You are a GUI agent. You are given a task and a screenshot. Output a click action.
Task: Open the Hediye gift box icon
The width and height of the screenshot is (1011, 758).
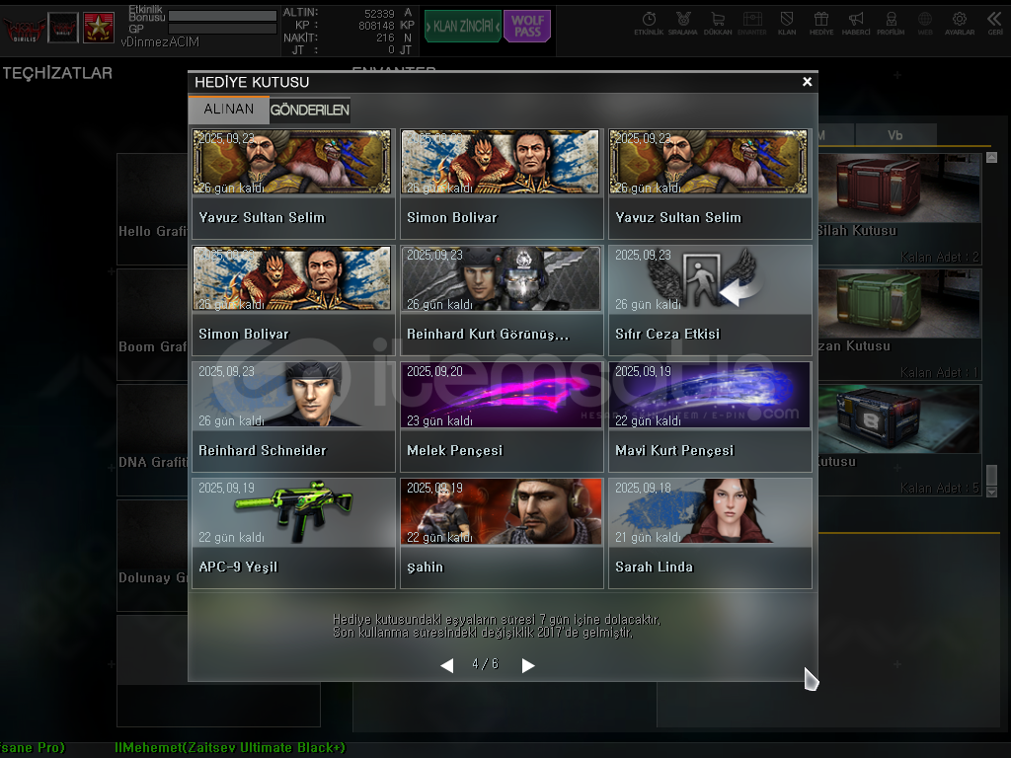tap(821, 23)
